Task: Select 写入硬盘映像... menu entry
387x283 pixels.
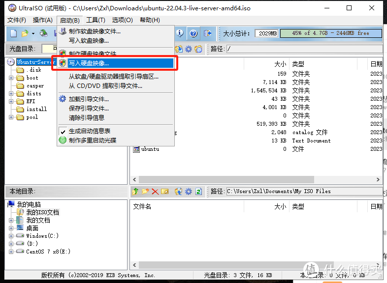Action: (x=89, y=63)
